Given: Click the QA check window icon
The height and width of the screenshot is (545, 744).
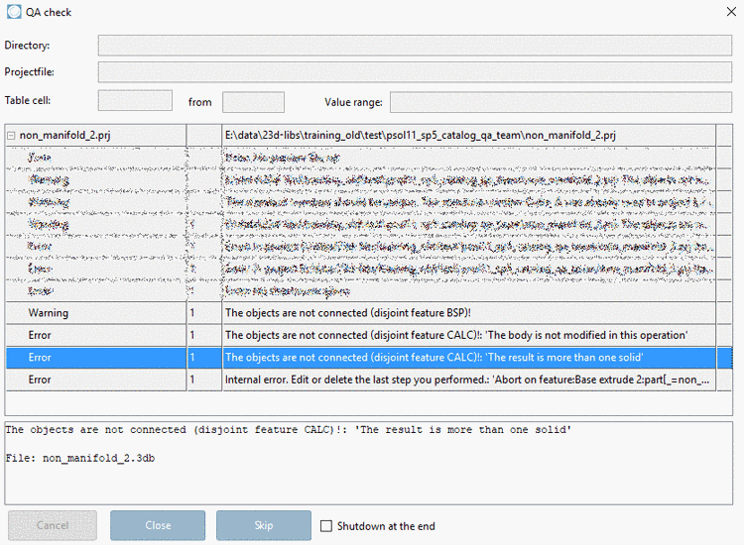Looking at the screenshot, I should click(x=14, y=11).
